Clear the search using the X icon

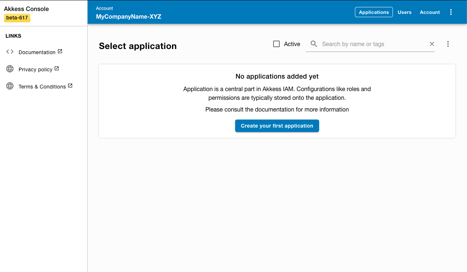[432, 44]
